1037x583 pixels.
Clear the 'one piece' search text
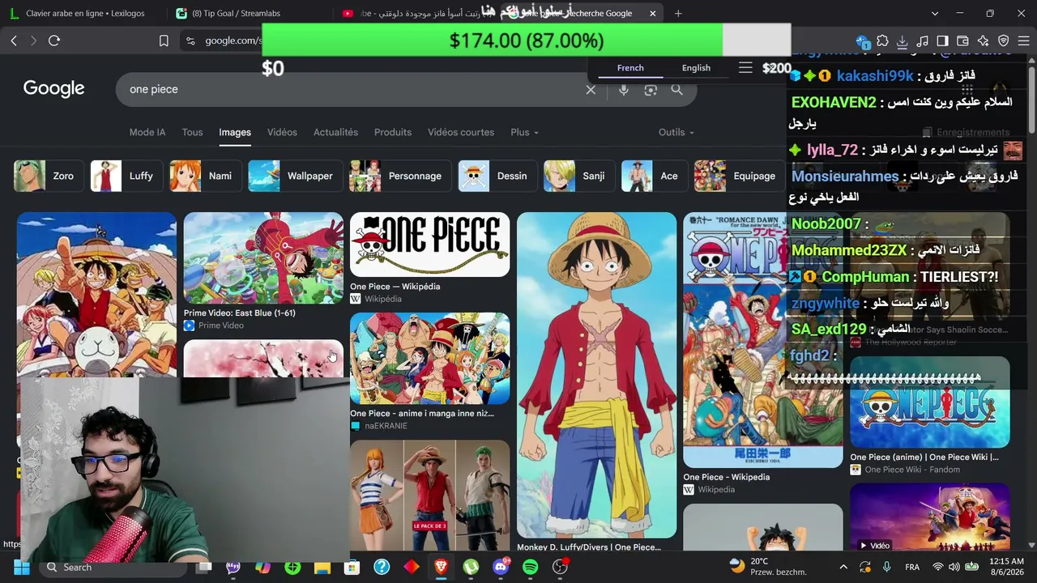[x=591, y=89]
